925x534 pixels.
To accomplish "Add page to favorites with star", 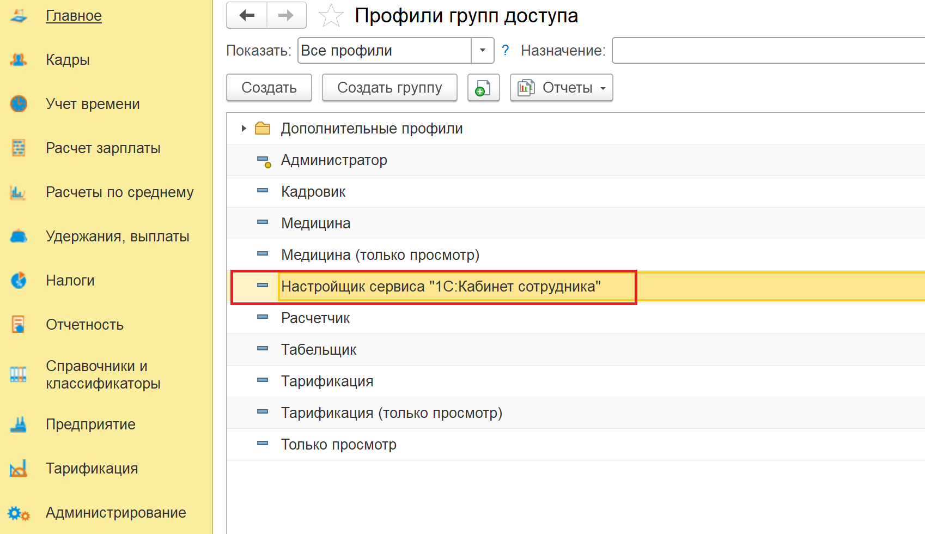I will coord(331,16).
